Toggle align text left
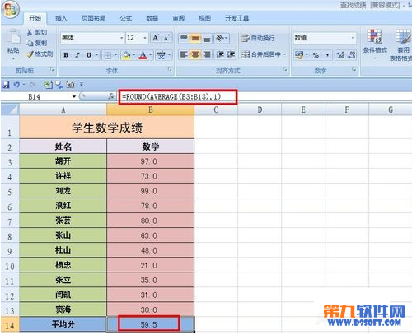 point(184,54)
